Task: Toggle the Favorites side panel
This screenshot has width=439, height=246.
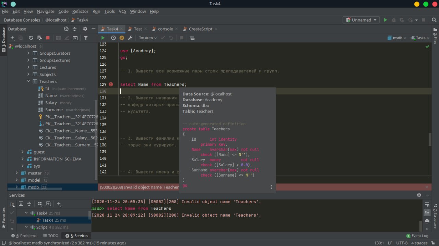Action: click(x=4, y=217)
